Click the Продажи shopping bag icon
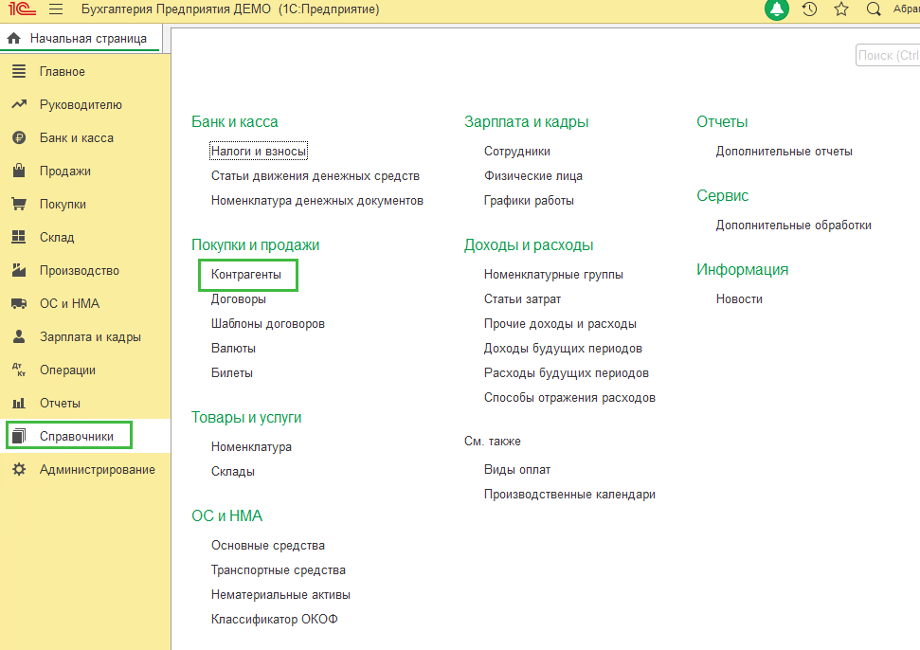This screenshot has height=650, width=920. pyautogui.click(x=19, y=171)
